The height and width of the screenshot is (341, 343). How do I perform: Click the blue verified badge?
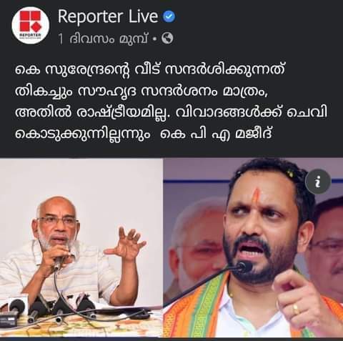coord(169,16)
